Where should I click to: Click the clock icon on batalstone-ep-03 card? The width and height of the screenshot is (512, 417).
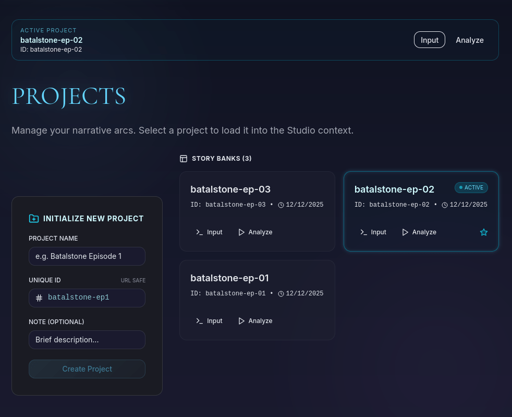pyautogui.click(x=281, y=205)
